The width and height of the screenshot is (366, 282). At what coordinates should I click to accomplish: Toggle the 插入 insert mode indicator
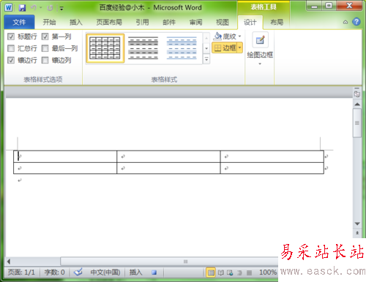tap(135, 272)
